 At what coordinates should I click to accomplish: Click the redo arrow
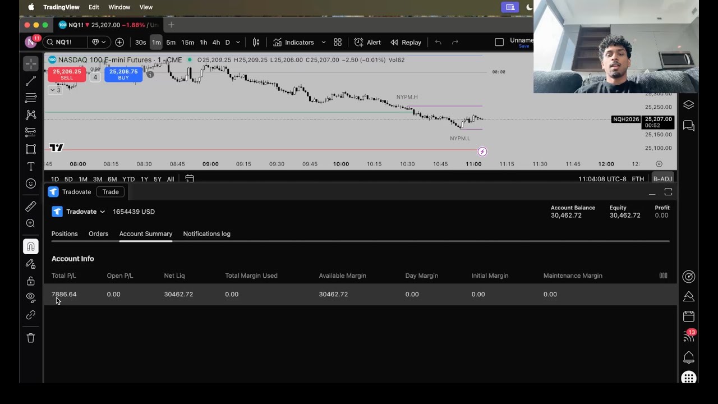455,42
